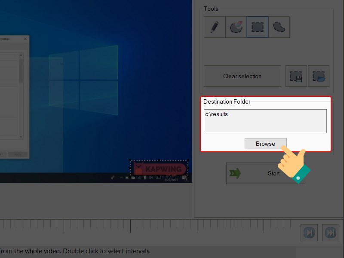The height and width of the screenshot is (258, 344).
Task: Select the Pencil drawing tool
Action: tap(214, 27)
